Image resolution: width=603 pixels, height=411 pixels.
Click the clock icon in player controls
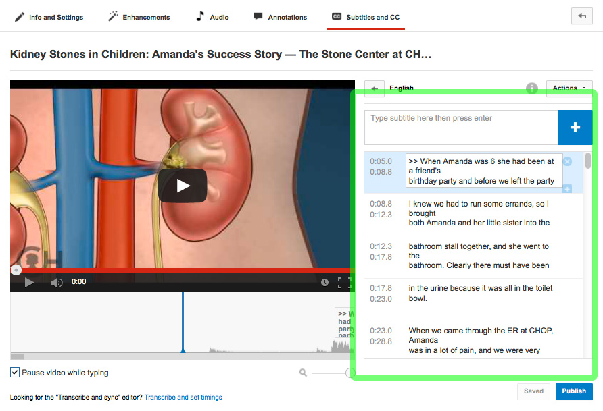click(325, 282)
